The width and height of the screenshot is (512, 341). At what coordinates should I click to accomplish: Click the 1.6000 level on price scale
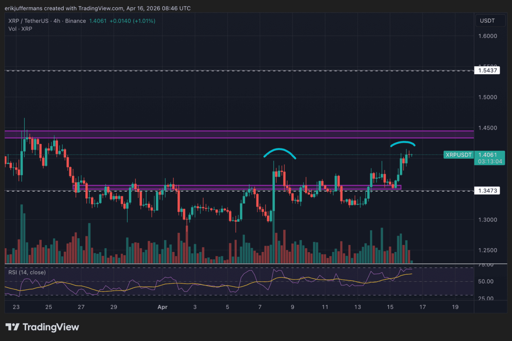487,36
